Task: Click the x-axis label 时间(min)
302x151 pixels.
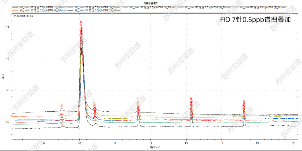Action: [154, 147]
